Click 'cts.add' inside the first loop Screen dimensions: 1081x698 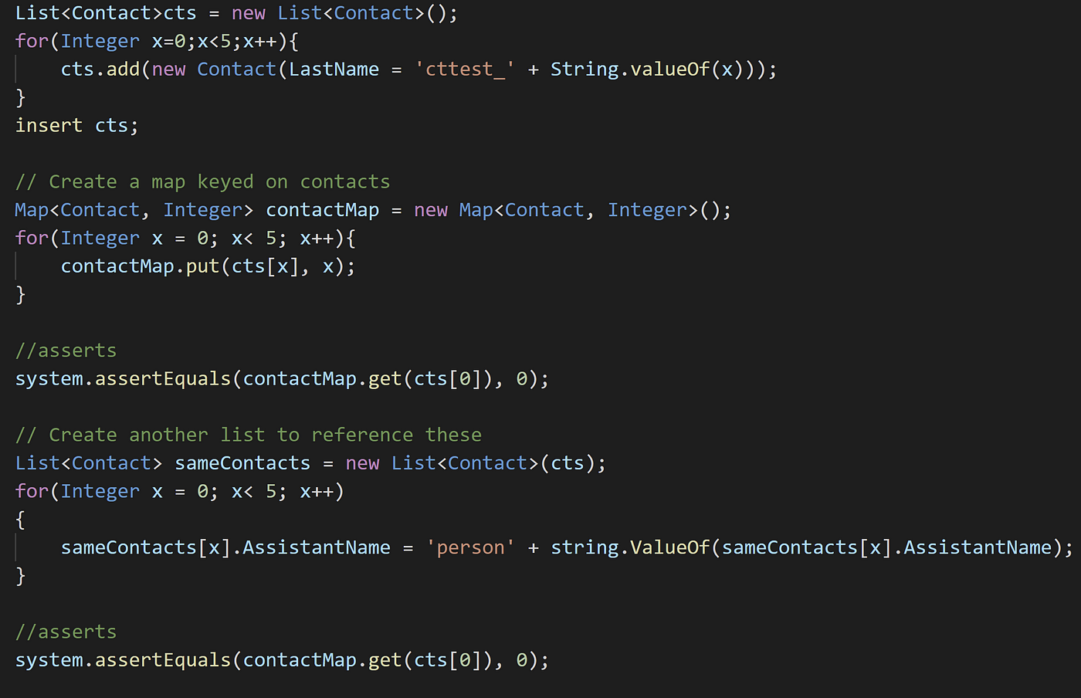100,69
